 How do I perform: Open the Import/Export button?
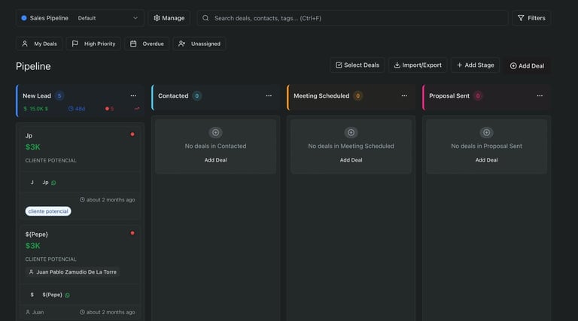[418, 65]
